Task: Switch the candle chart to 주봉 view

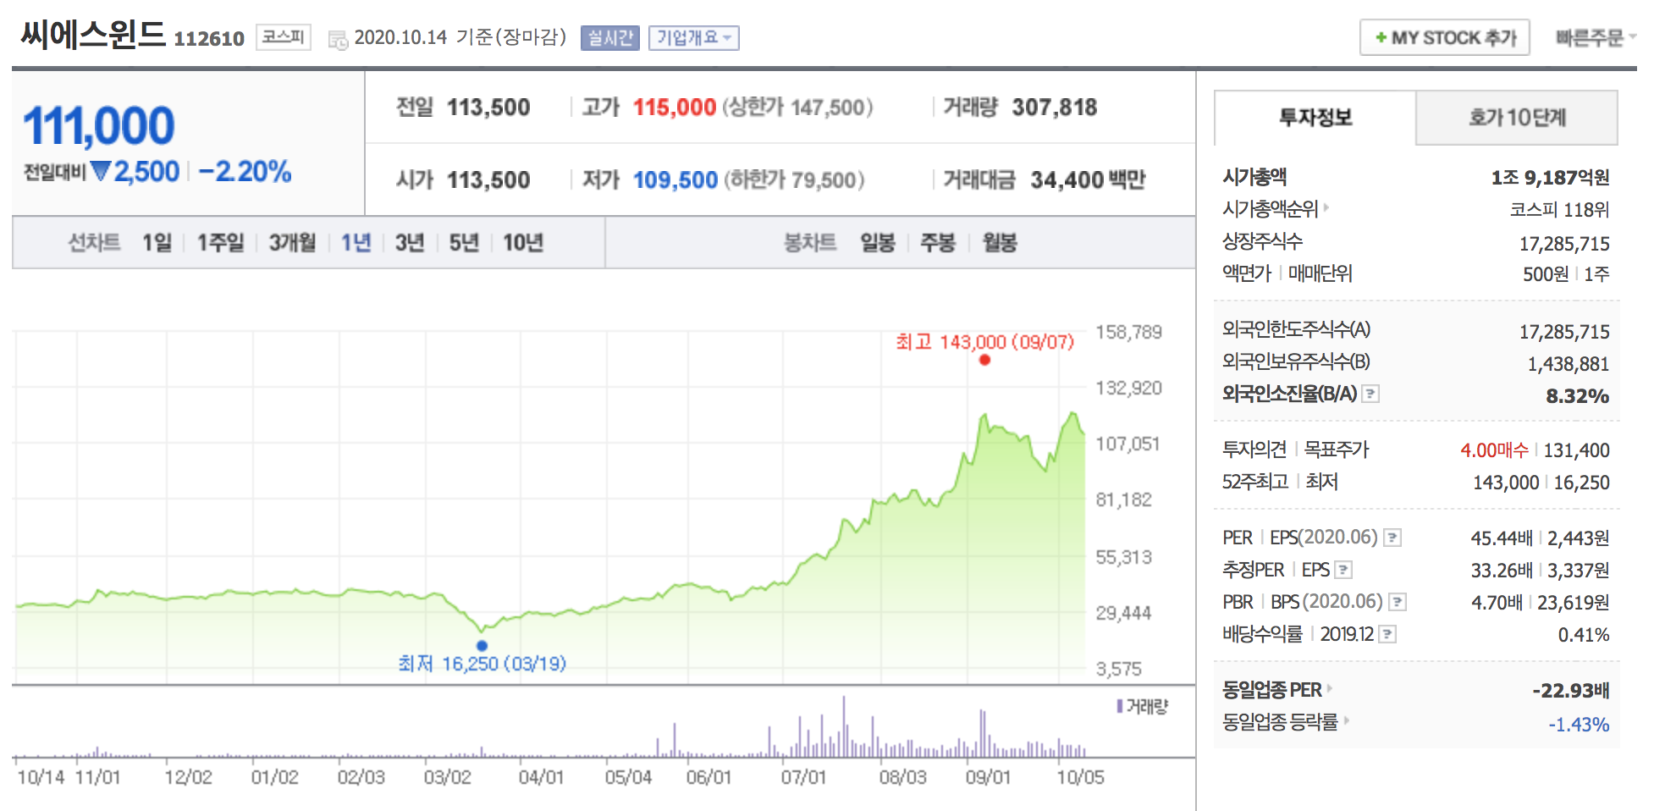Action: coord(938,243)
